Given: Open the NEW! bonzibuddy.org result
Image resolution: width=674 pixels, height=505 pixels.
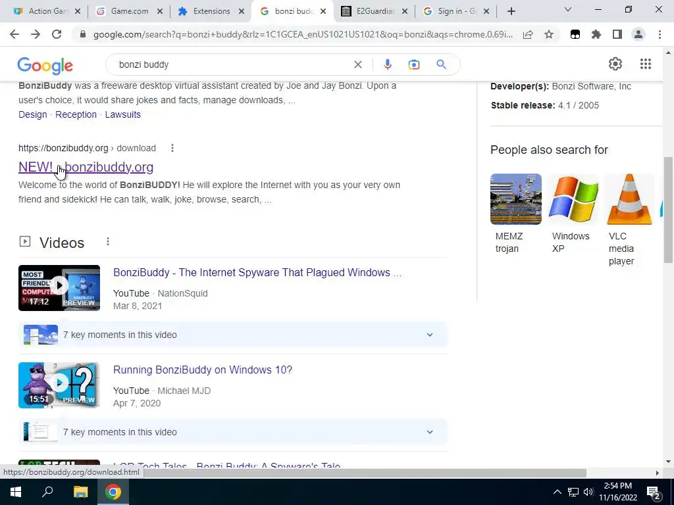Looking at the screenshot, I should pyautogui.click(x=86, y=167).
